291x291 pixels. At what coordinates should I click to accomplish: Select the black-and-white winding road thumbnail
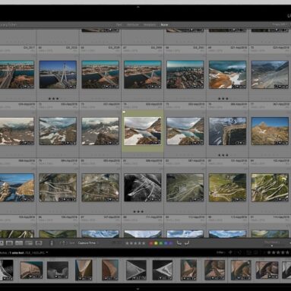[x=143, y=188]
